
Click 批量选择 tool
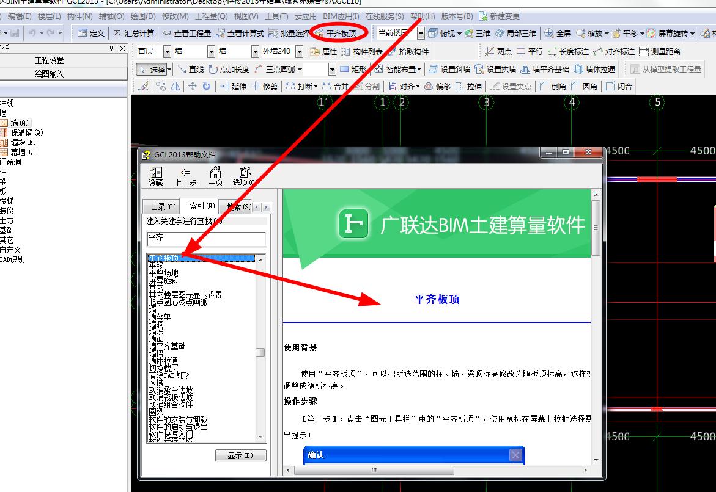point(289,34)
